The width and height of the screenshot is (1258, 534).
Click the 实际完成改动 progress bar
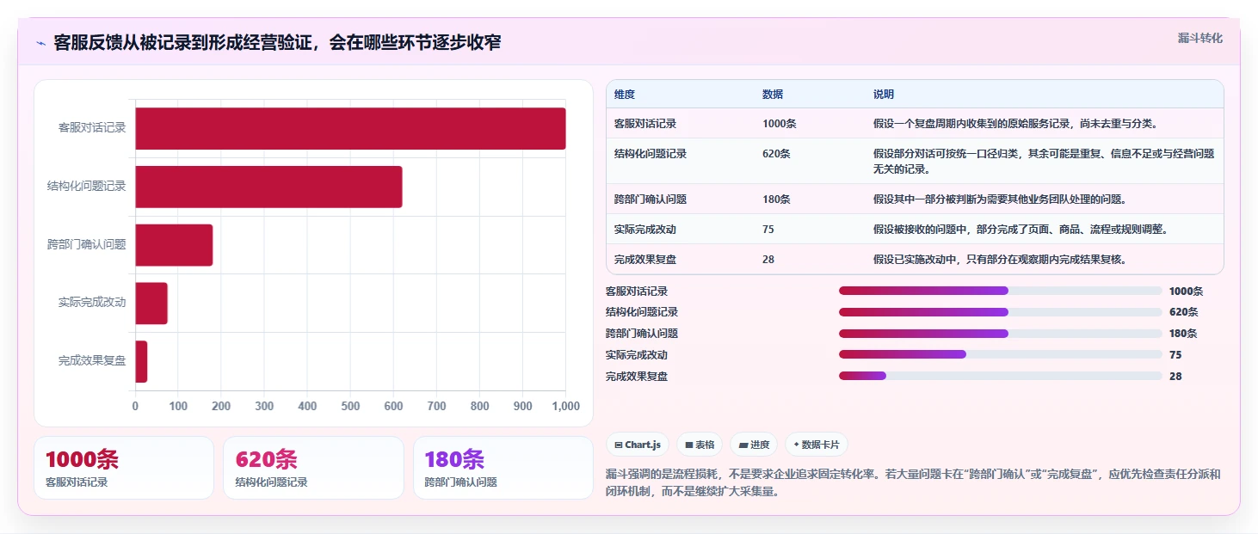(x=1000, y=354)
